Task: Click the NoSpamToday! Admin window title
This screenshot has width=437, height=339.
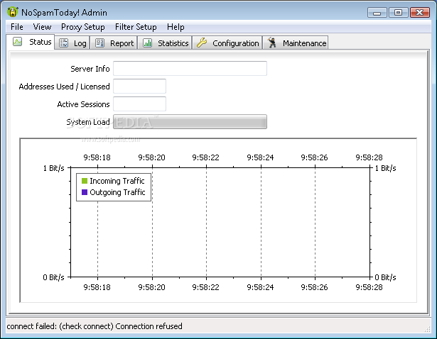Action: pyautogui.click(x=64, y=13)
